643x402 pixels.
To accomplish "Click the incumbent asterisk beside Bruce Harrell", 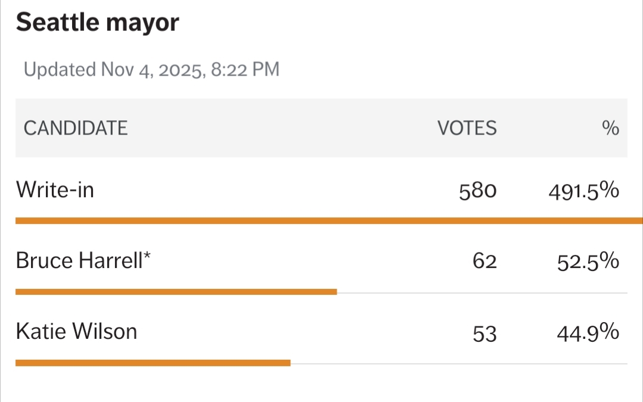I will pos(147,258).
